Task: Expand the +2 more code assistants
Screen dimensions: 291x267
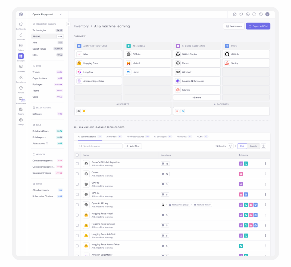Action: 196,98
